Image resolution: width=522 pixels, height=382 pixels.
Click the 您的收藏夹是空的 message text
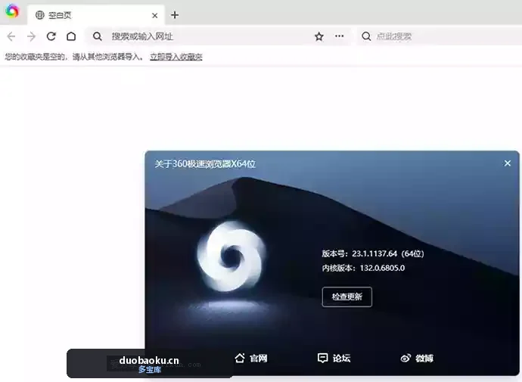(74, 57)
